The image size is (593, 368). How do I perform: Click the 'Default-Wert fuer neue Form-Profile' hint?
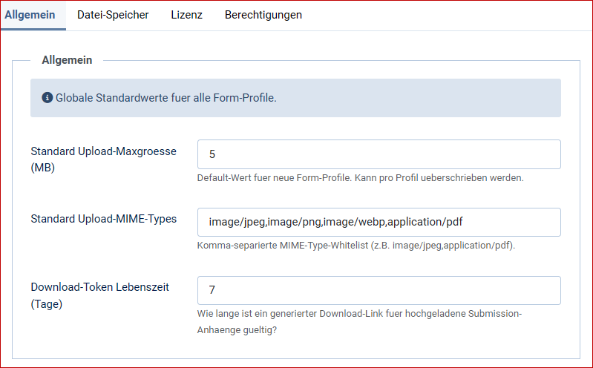pos(361,178)
